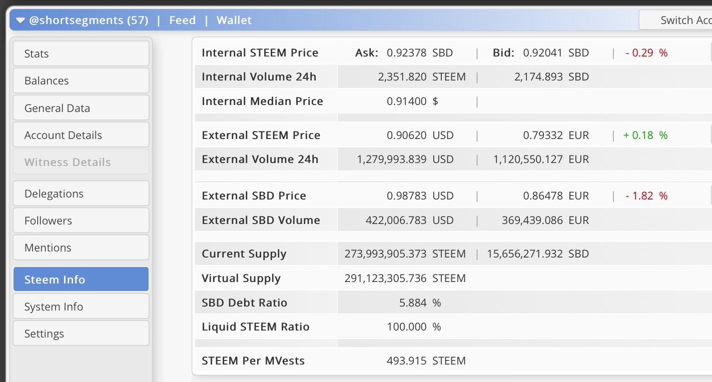Image resolution: width=712 pixels, height=382 pixels.
Task: Click the Internal STEEM Price row label
Action: (260, 53)
